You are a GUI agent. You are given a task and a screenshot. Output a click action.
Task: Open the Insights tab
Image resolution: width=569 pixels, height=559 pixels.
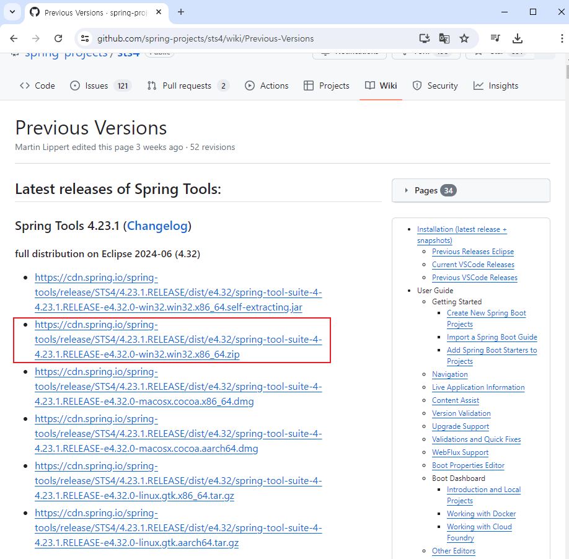496,86
